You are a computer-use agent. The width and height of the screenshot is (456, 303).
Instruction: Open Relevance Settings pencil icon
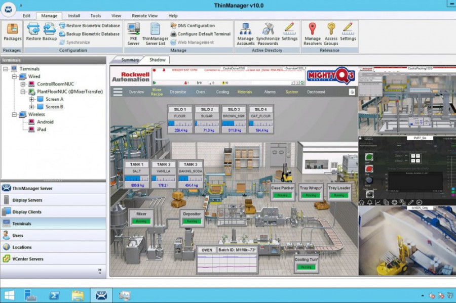(348, 32)
